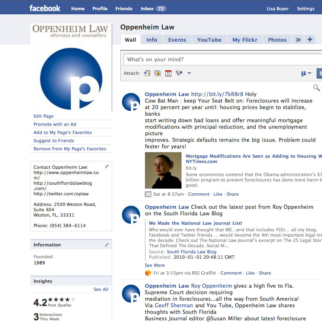Switch to the Info tab
This screenshot has height=322, width=322.
pos(152,40)
